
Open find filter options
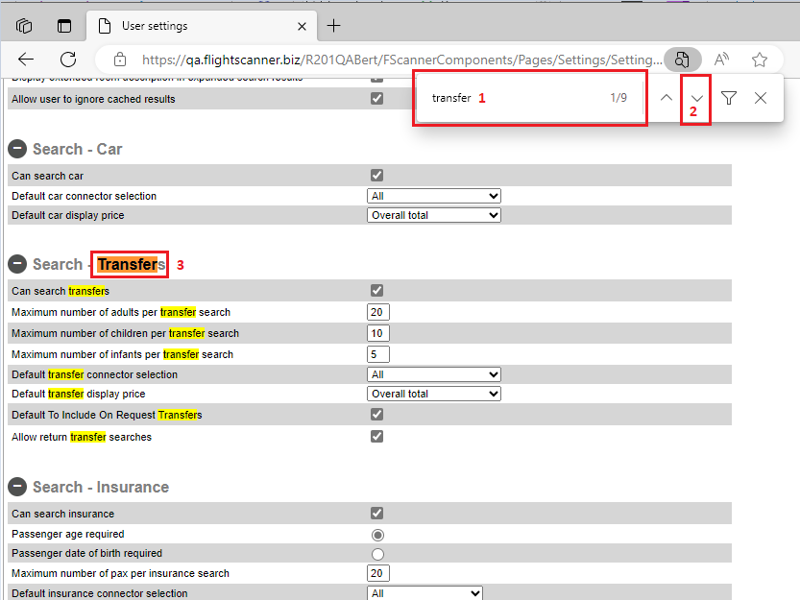click(729, 98)
